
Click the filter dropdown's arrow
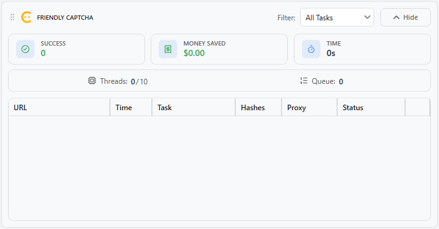click(367, 17)
